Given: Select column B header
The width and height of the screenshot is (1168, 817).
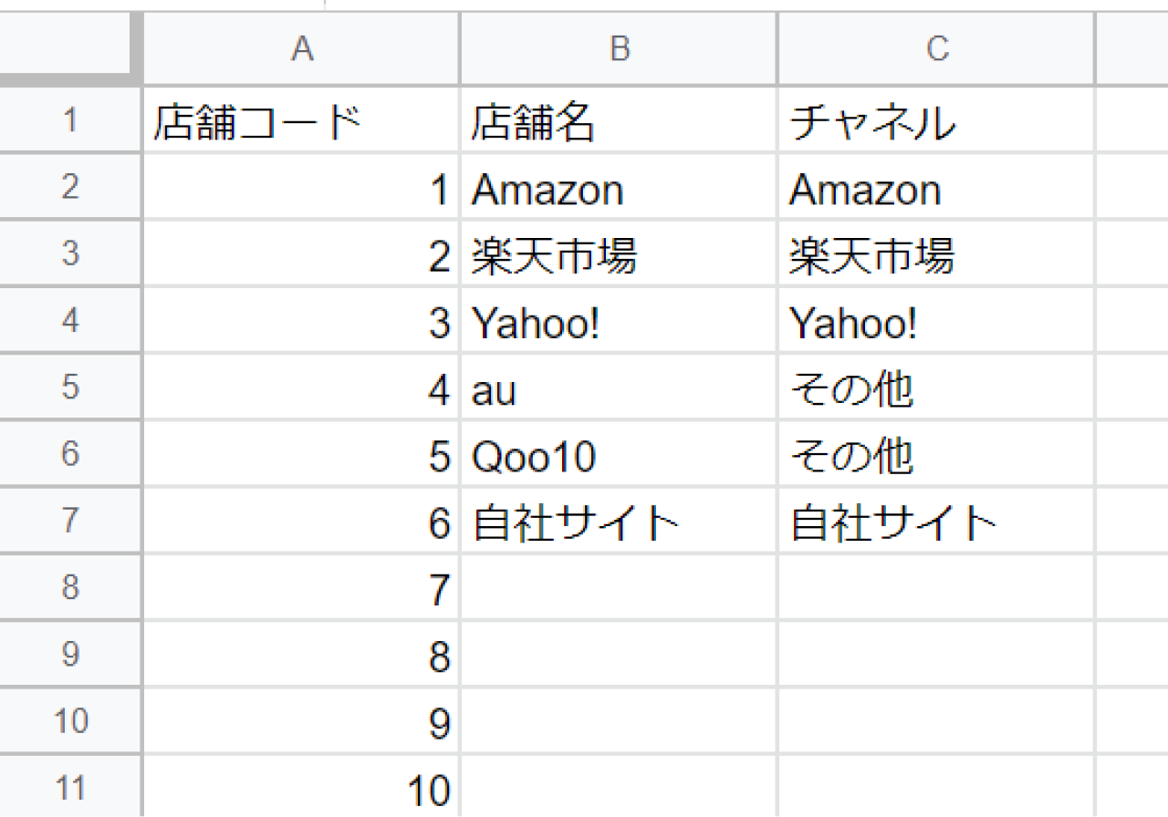Looking at the screenshot, I should pos(619,49).
